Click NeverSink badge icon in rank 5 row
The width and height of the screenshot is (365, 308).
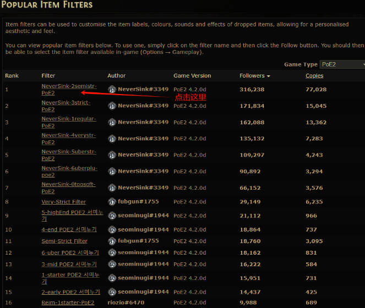[x=112, y=155]
